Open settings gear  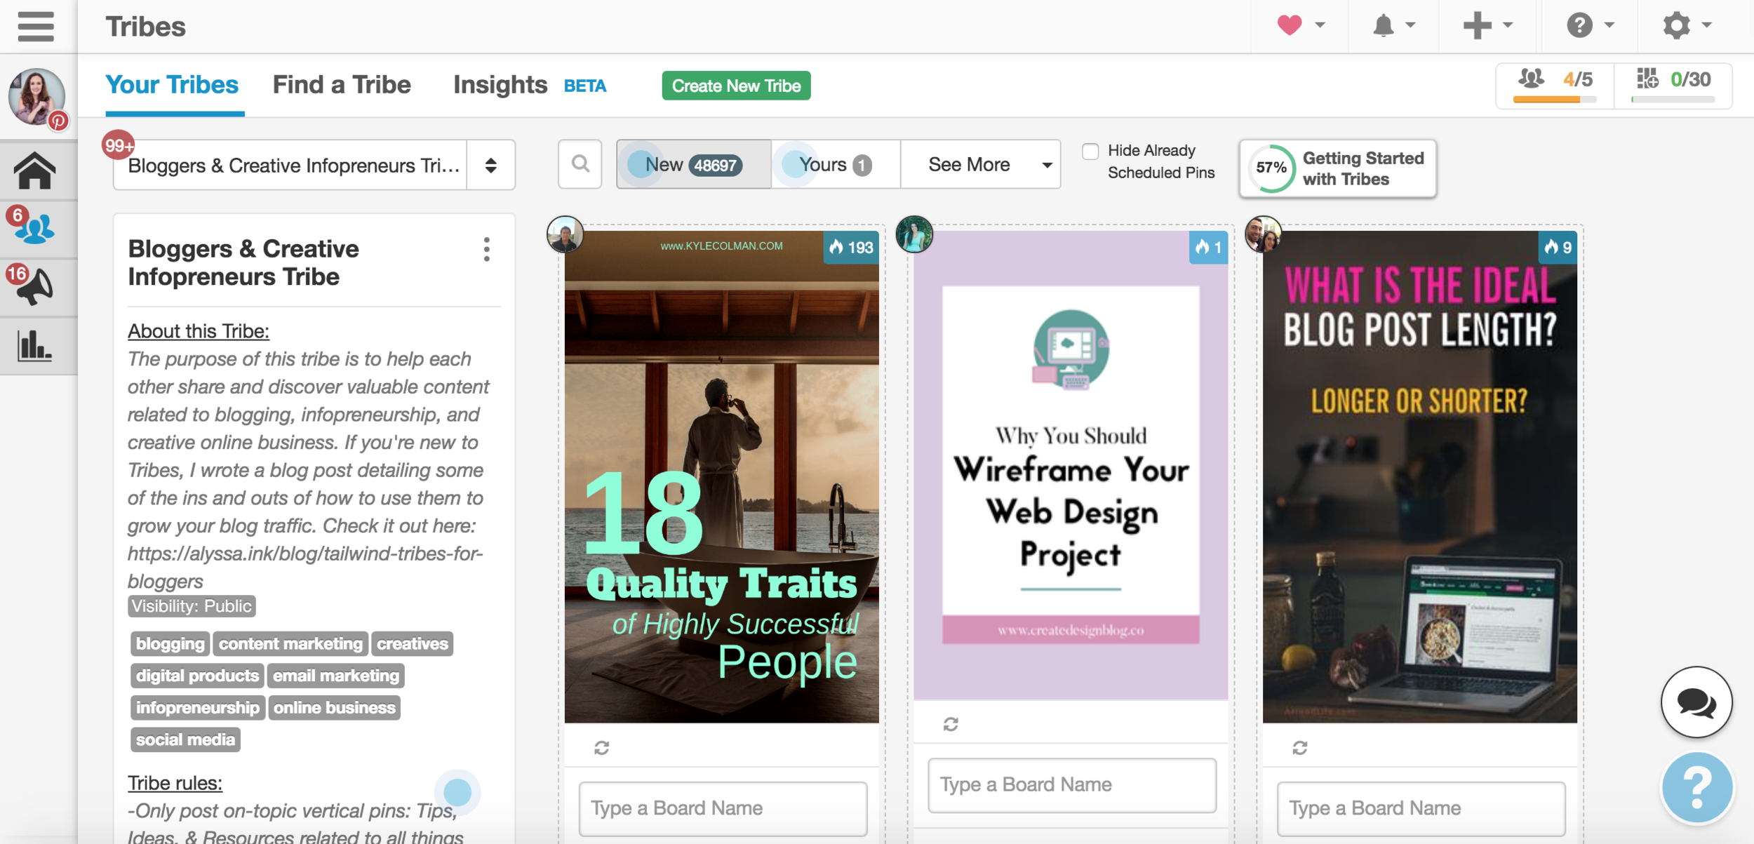(1676, 25)
